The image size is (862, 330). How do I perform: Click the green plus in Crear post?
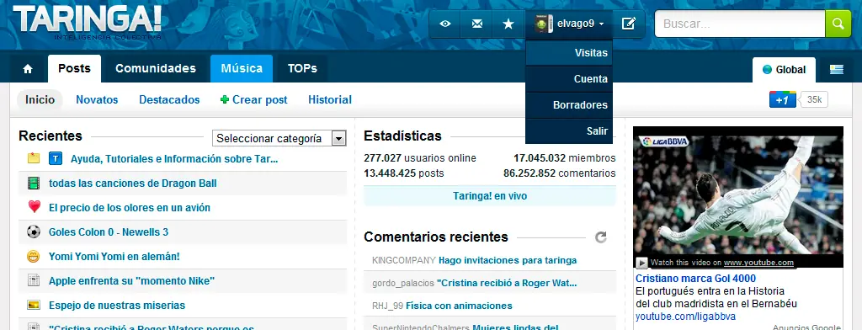click(x=224, y=99)
